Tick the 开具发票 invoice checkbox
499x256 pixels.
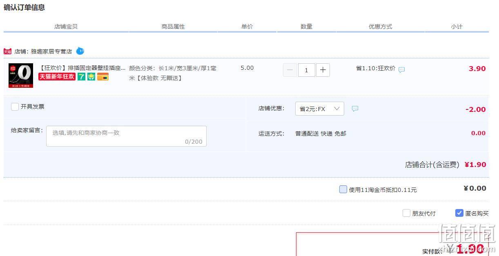[15, 107]
